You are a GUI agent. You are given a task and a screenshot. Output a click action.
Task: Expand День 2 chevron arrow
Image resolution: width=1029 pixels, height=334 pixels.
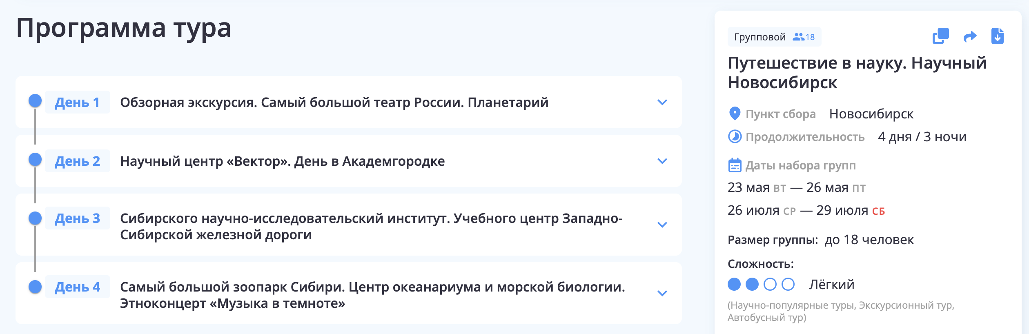(662, 161)
